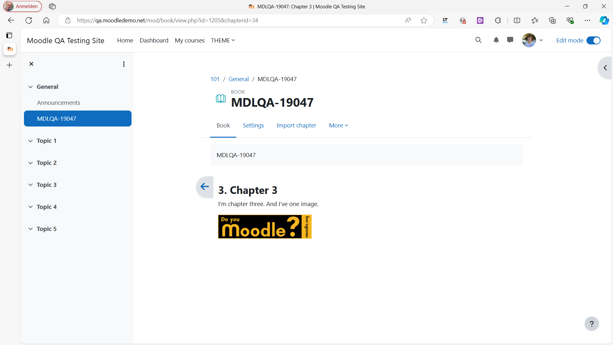The image size is (613, 345).
Task: Click the book activity icon
Action: point(221,98)
